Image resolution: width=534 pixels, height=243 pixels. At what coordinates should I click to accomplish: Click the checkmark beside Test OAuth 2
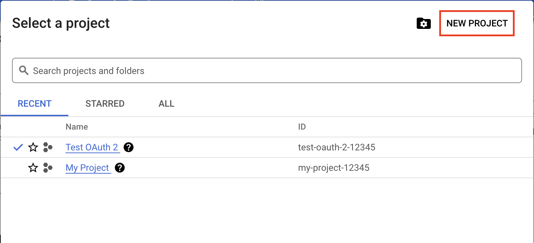[18, 147]
